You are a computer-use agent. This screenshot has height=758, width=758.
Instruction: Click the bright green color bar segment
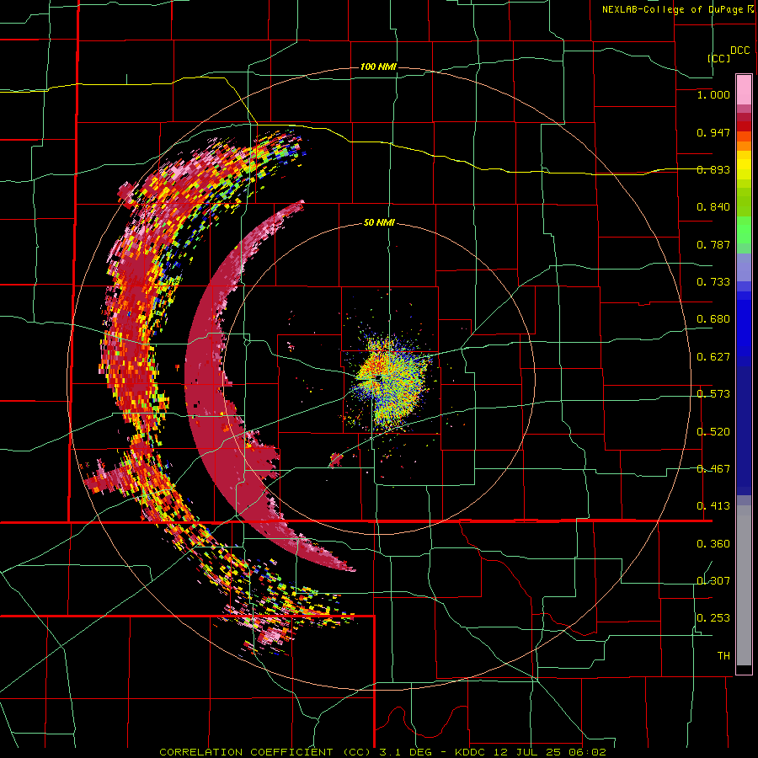[744, 230]
